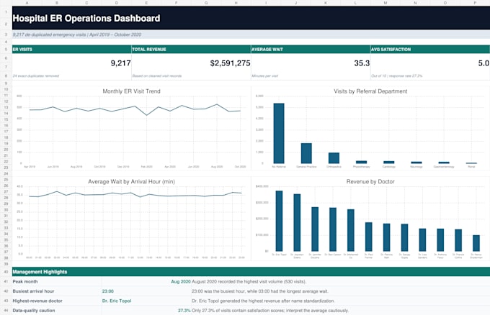The height and width of the screenshot is (315, 490).
Task: Click the Physiotherapy axis label
Action: pos(361,167)
